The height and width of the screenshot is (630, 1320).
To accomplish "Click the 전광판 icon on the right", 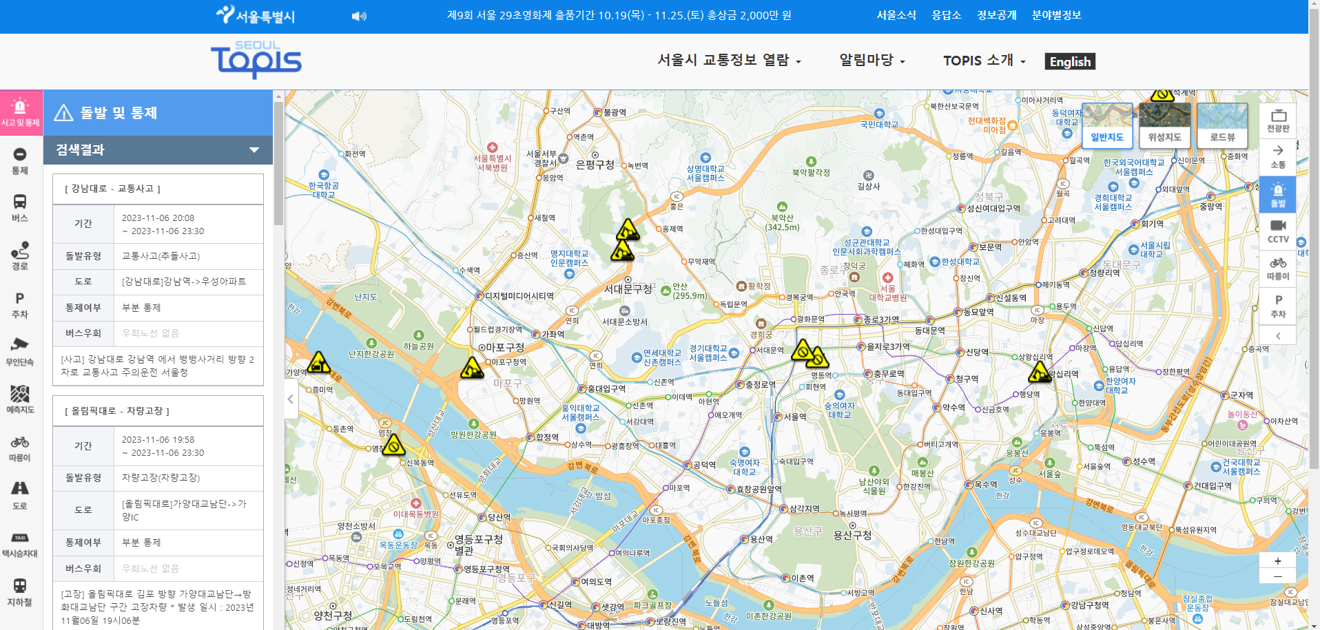I will (x=1278, y=120).
